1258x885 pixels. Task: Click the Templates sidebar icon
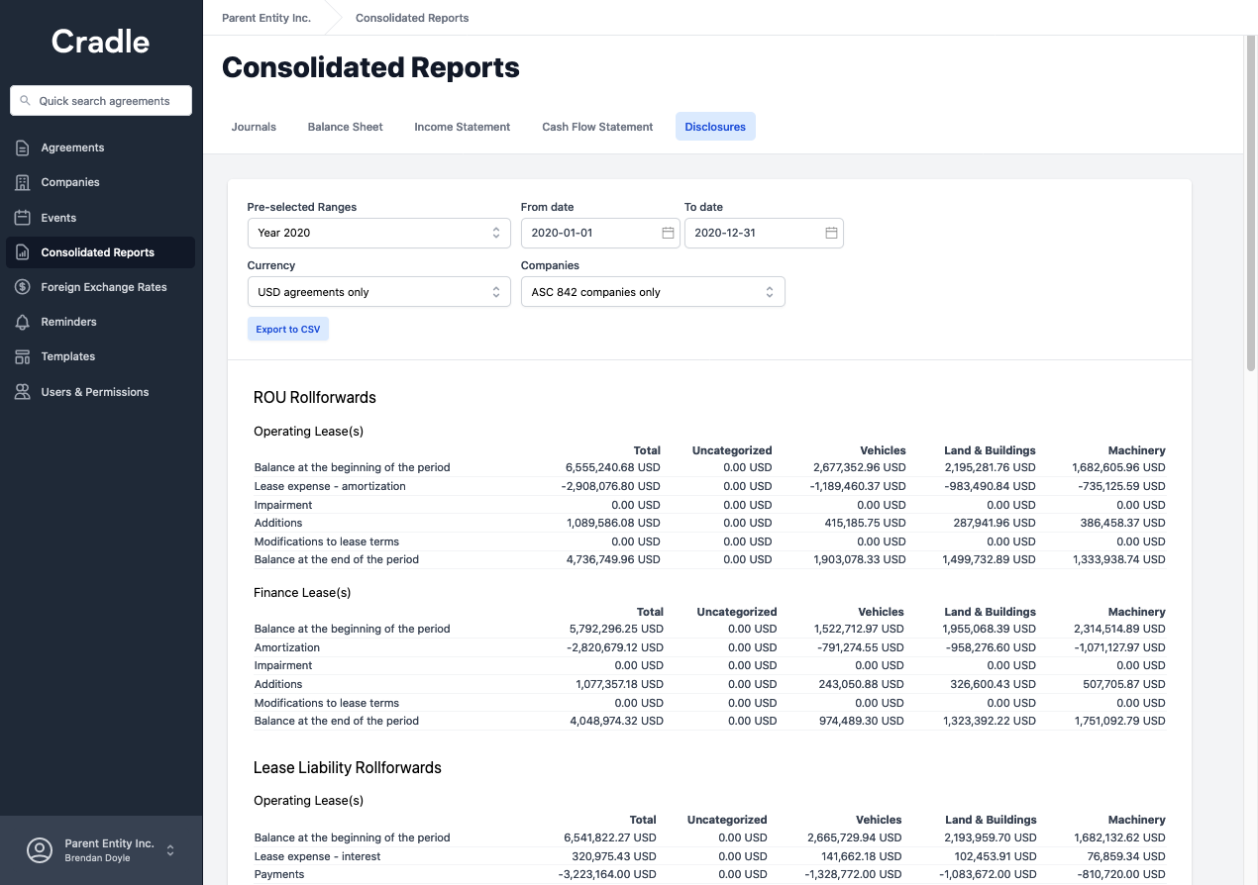22,355
